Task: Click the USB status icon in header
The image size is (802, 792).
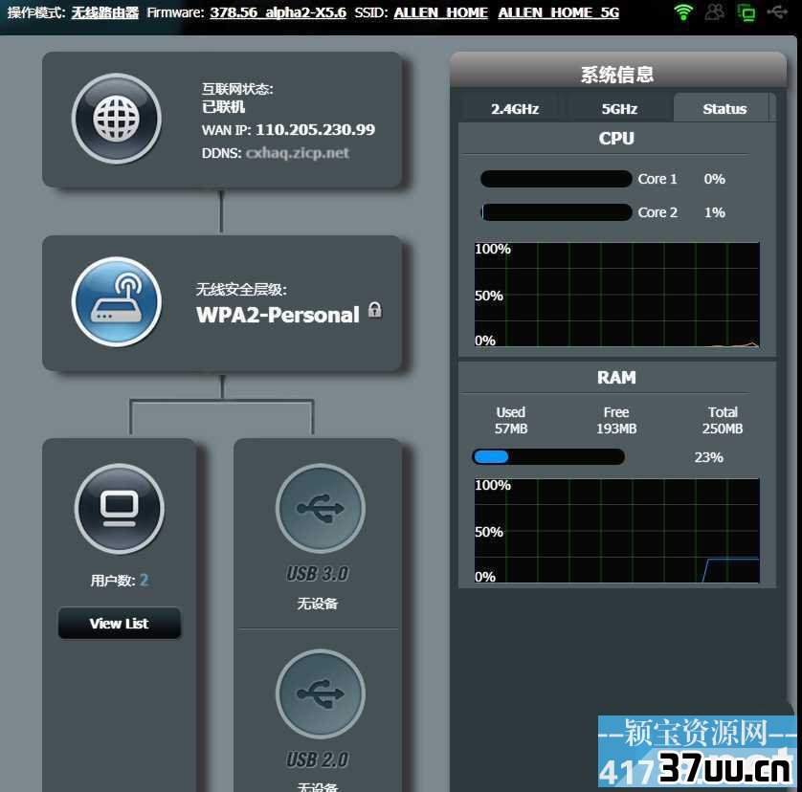Action: 777,11
